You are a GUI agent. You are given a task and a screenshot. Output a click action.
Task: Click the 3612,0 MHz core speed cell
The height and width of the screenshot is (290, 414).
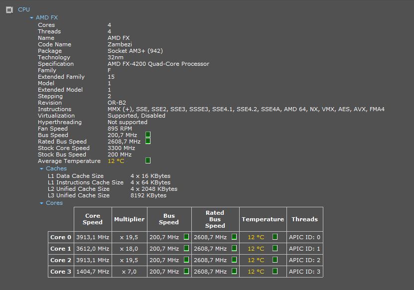click(93, 249)
